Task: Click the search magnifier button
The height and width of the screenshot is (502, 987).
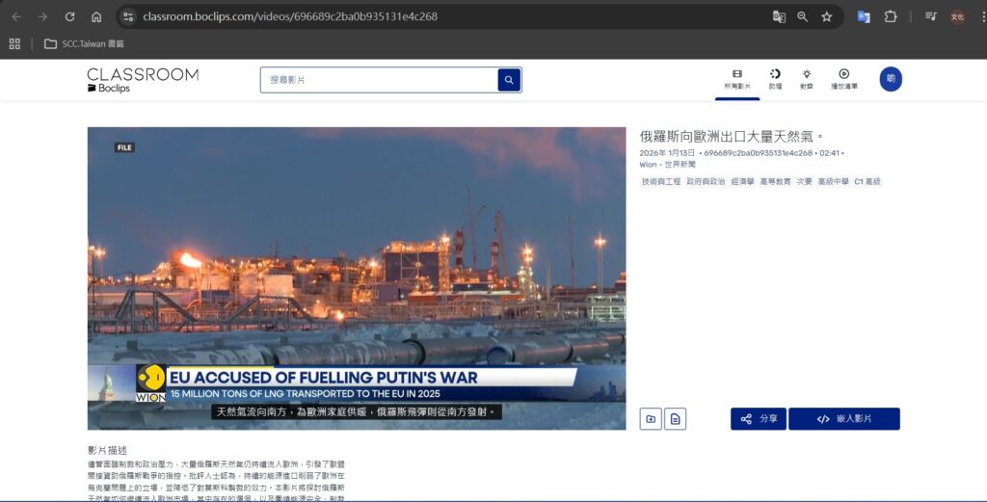Action: (509, 80)
